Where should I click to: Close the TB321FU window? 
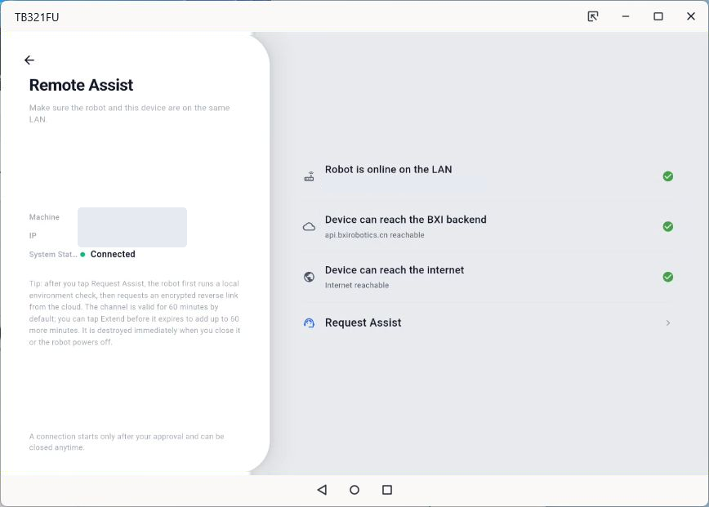(x=691, y=16)
